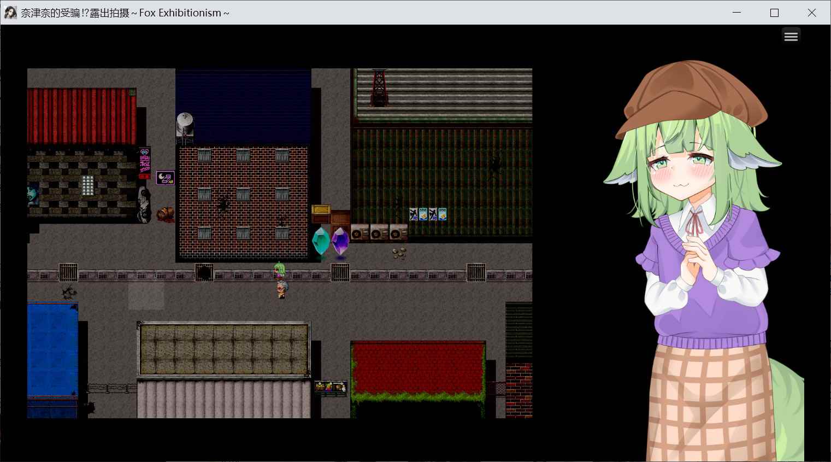831x462 pixels.
Task: Click the billboard beside red rooftop
Action: [331, 387]
